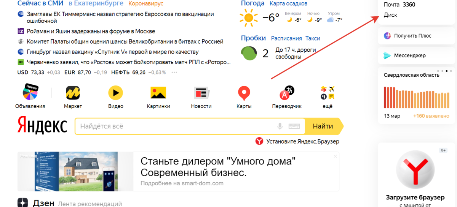Click the current temperature −6°
This screenshot has width=457, height=207.
272,17
